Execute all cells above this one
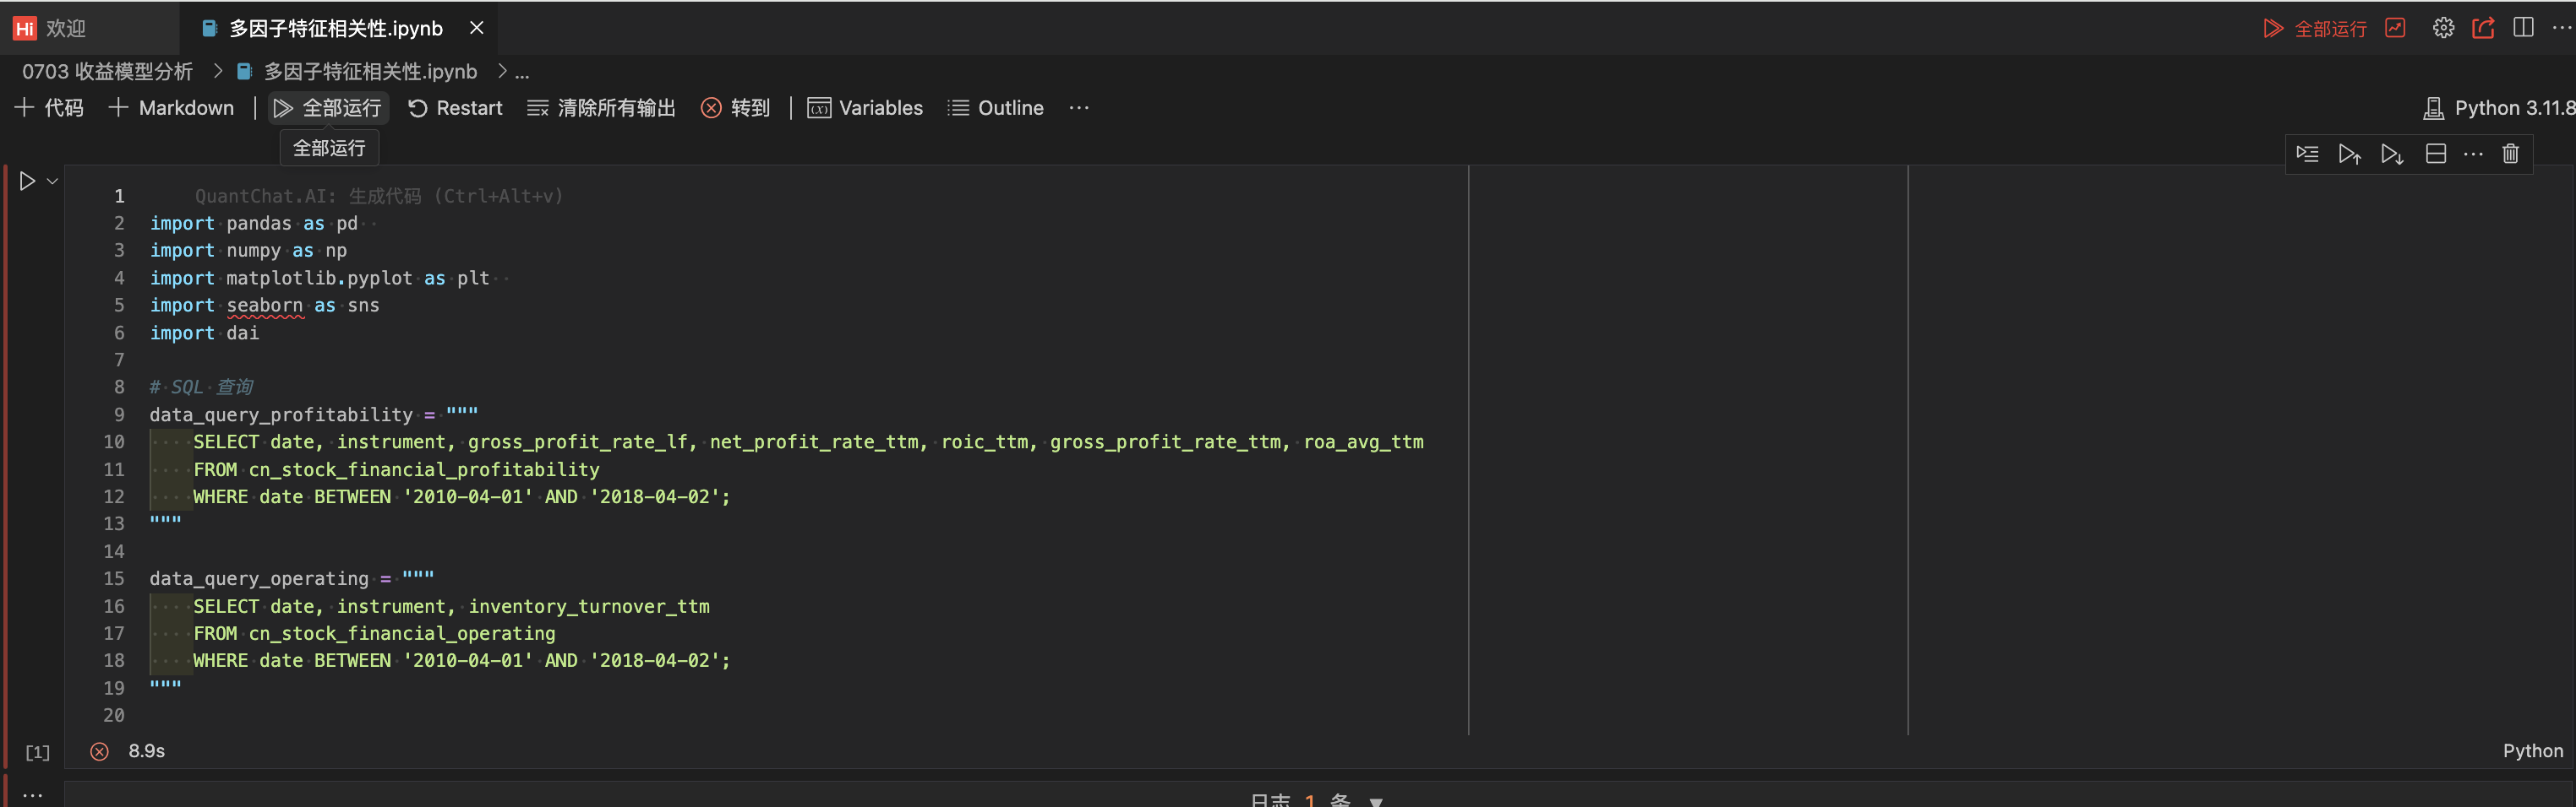 [x=2349, y=154]
